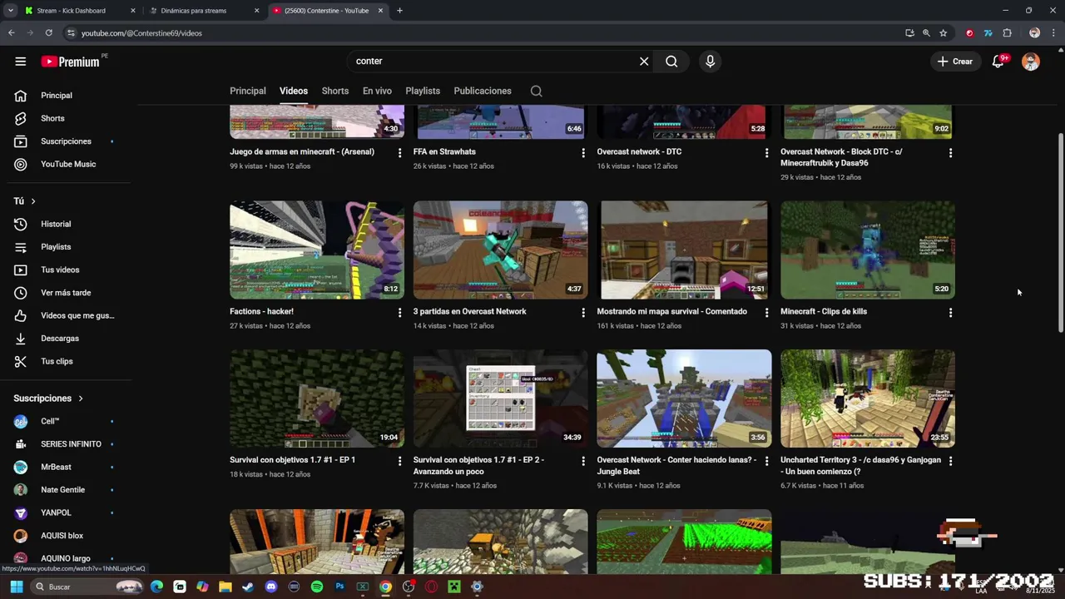Viewport: 1065px width, 599px height.
Task: Open browser tab search dropdown
Action: point(10,11)
